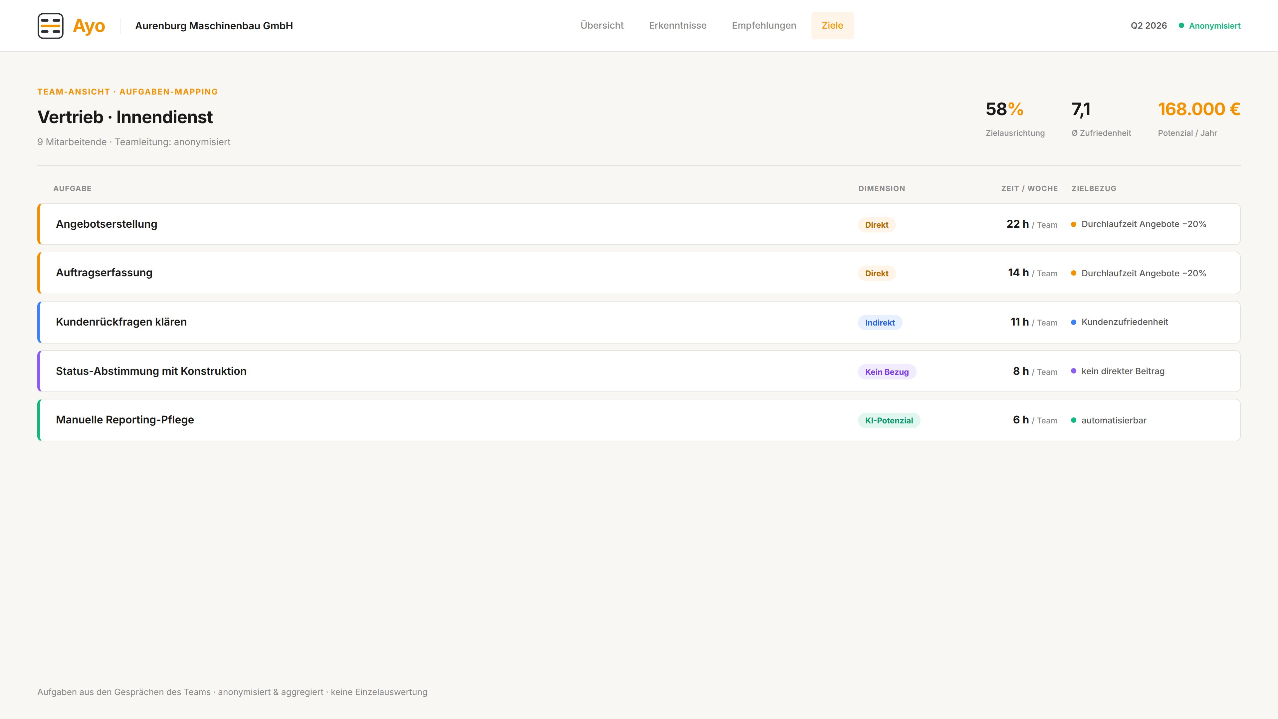Click the green Anonymisiert status dot
The height and width of the screenshot is (719, 1278).
(x=1181, y=25)
